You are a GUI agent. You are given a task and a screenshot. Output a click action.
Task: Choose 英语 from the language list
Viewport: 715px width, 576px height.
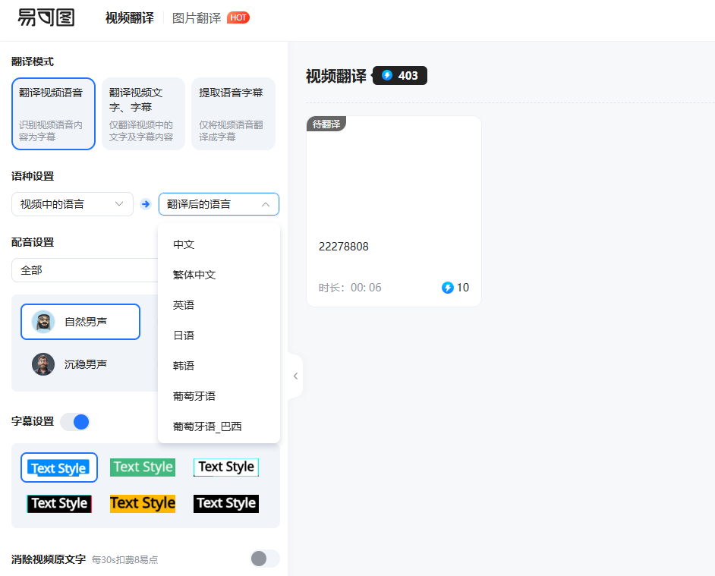[x=184, y=305]
